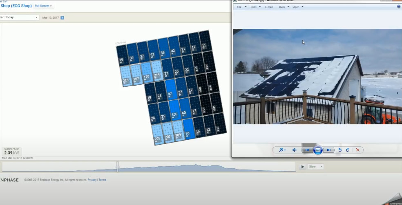Select the solar panel producing 214 W
Viewport: 402px width, 205px height.
pyautogui.click(x=156, y=71)
